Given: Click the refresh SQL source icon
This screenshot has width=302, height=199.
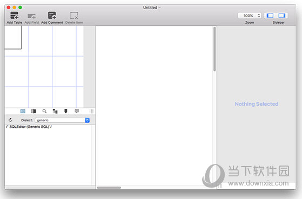Looking at the screenshot, I should [10, 120].
